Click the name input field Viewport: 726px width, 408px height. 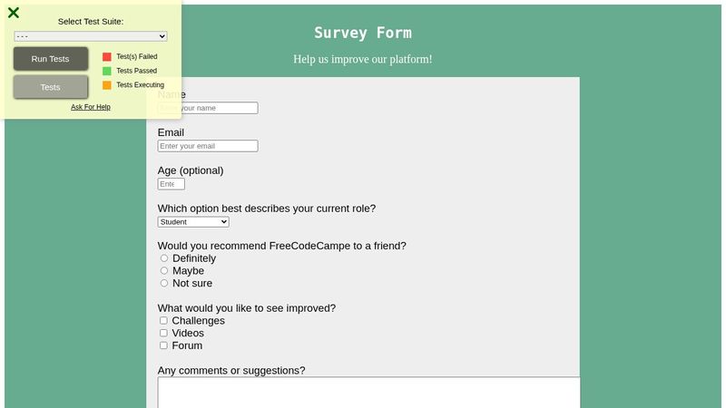tap(218, 108)
